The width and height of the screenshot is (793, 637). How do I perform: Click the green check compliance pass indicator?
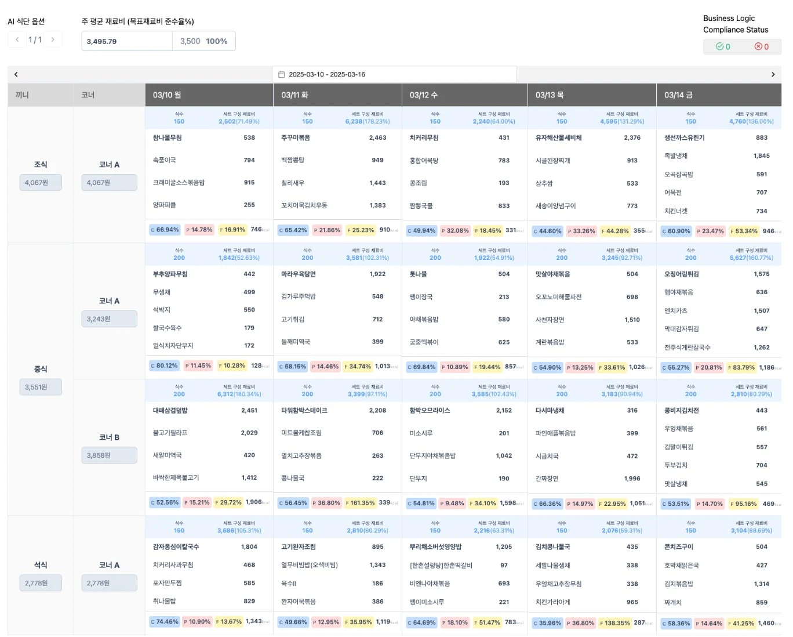pos(723,47)
